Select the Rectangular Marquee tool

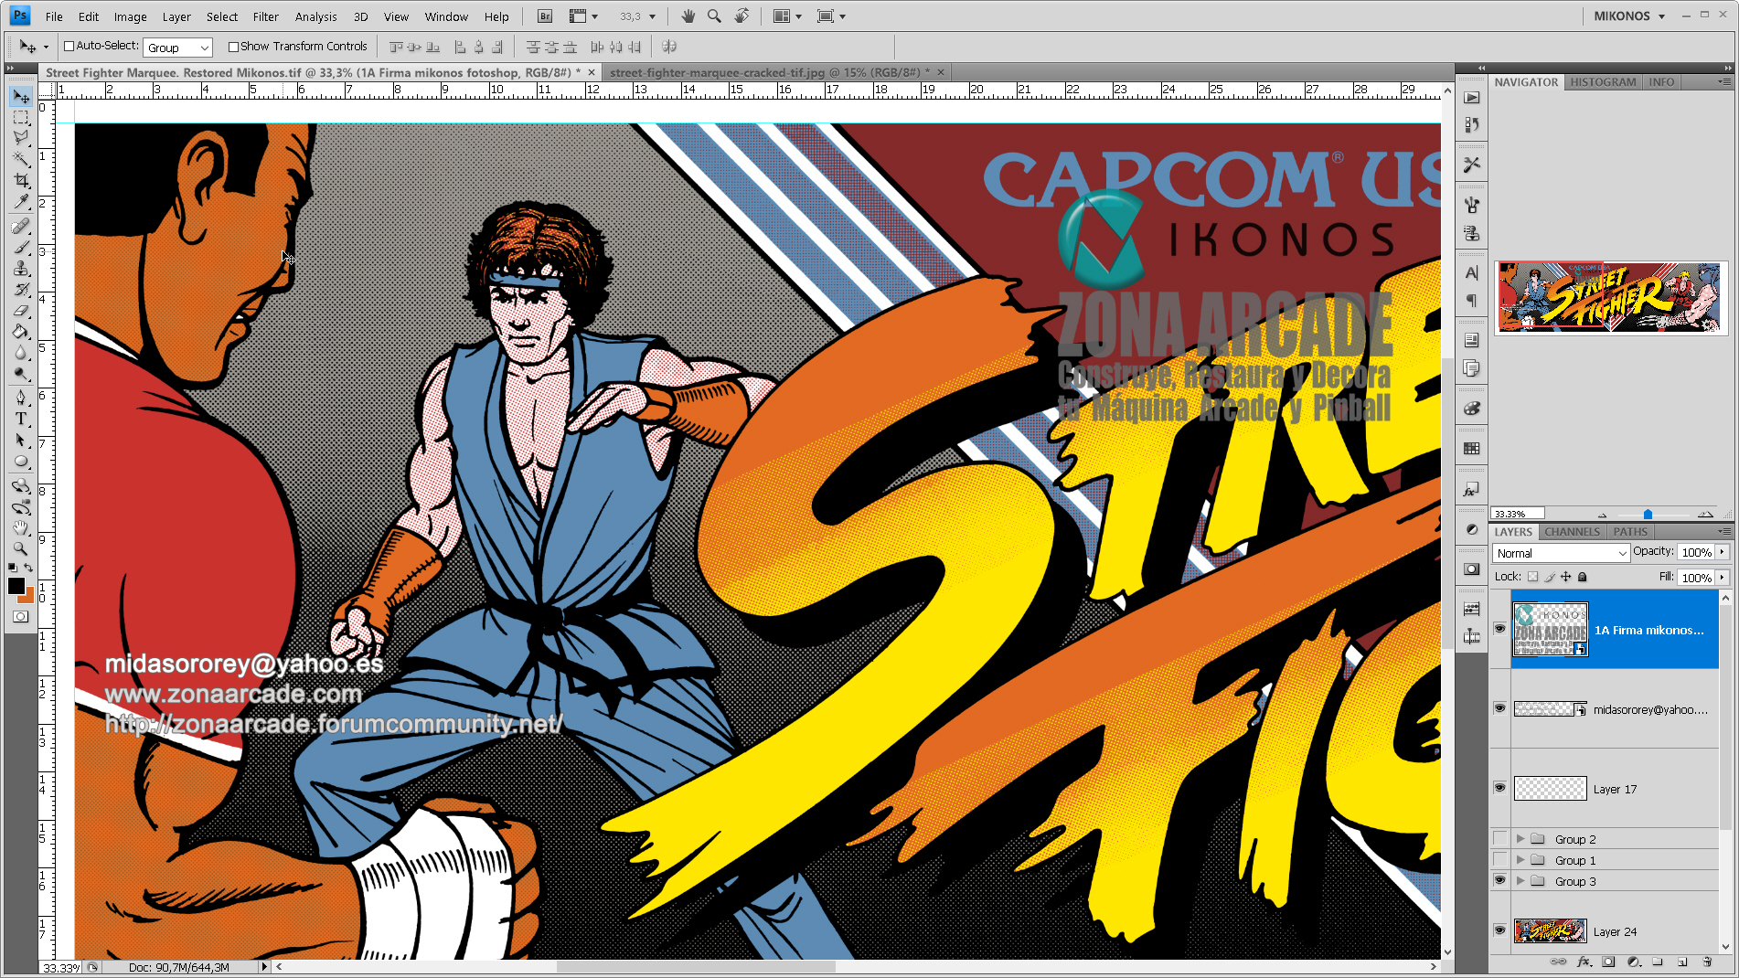[x=21, y=118]
